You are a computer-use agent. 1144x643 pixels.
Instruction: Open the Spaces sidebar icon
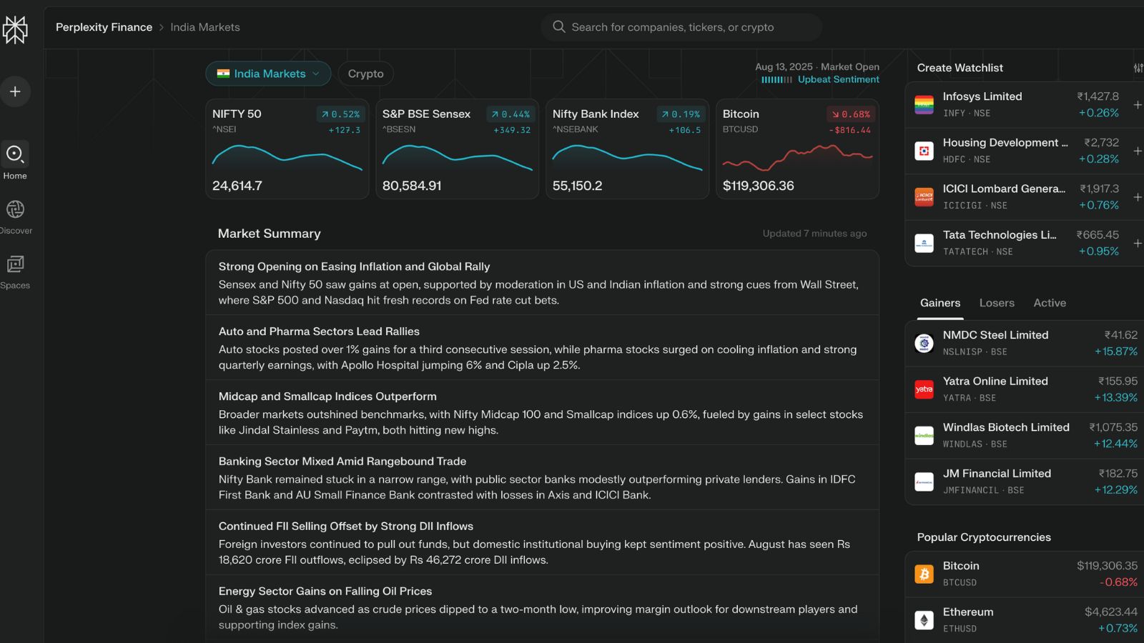(15, 264)
